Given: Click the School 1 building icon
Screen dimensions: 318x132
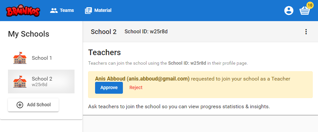Looking at the screenshot, I should pos(20,58).
